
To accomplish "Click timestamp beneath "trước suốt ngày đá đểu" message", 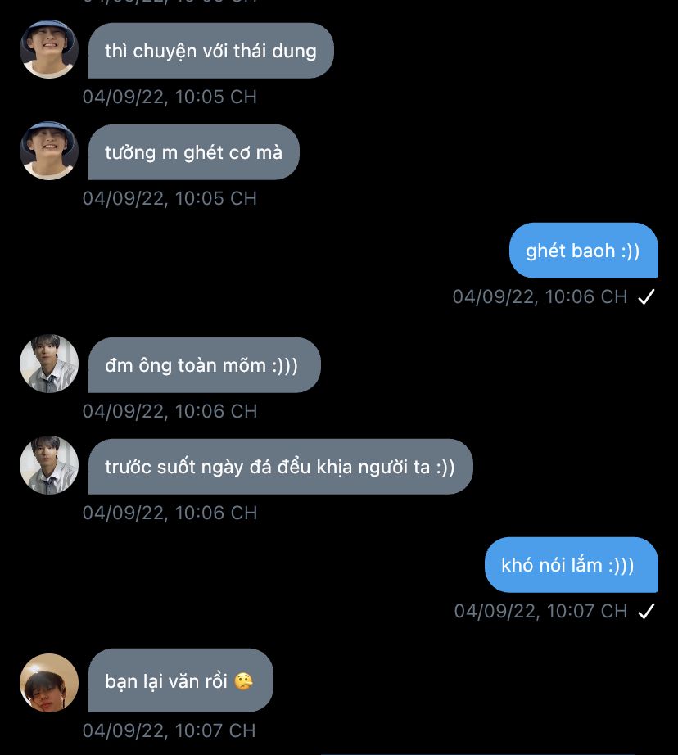I will (169, 513).
